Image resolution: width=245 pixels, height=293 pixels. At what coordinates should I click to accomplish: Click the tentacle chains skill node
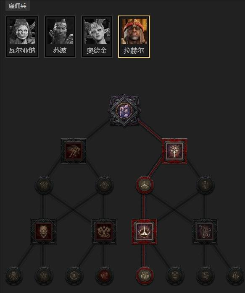coord(205,231)
